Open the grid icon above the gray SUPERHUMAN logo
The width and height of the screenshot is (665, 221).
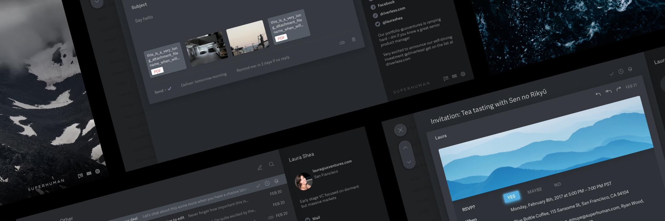[x=454, y=76]
